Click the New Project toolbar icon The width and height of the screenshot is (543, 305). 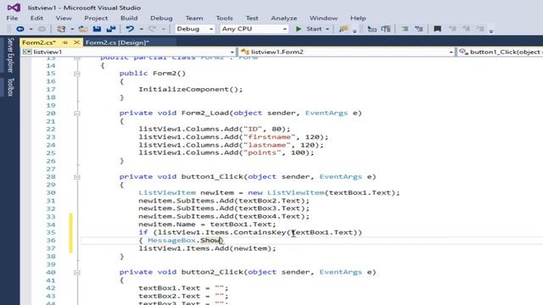tap(61, 29)
